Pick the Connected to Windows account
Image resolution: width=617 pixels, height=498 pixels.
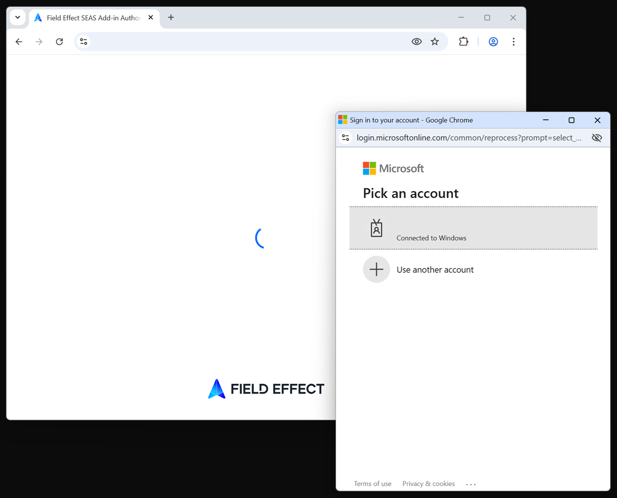[x=473, y=228]
